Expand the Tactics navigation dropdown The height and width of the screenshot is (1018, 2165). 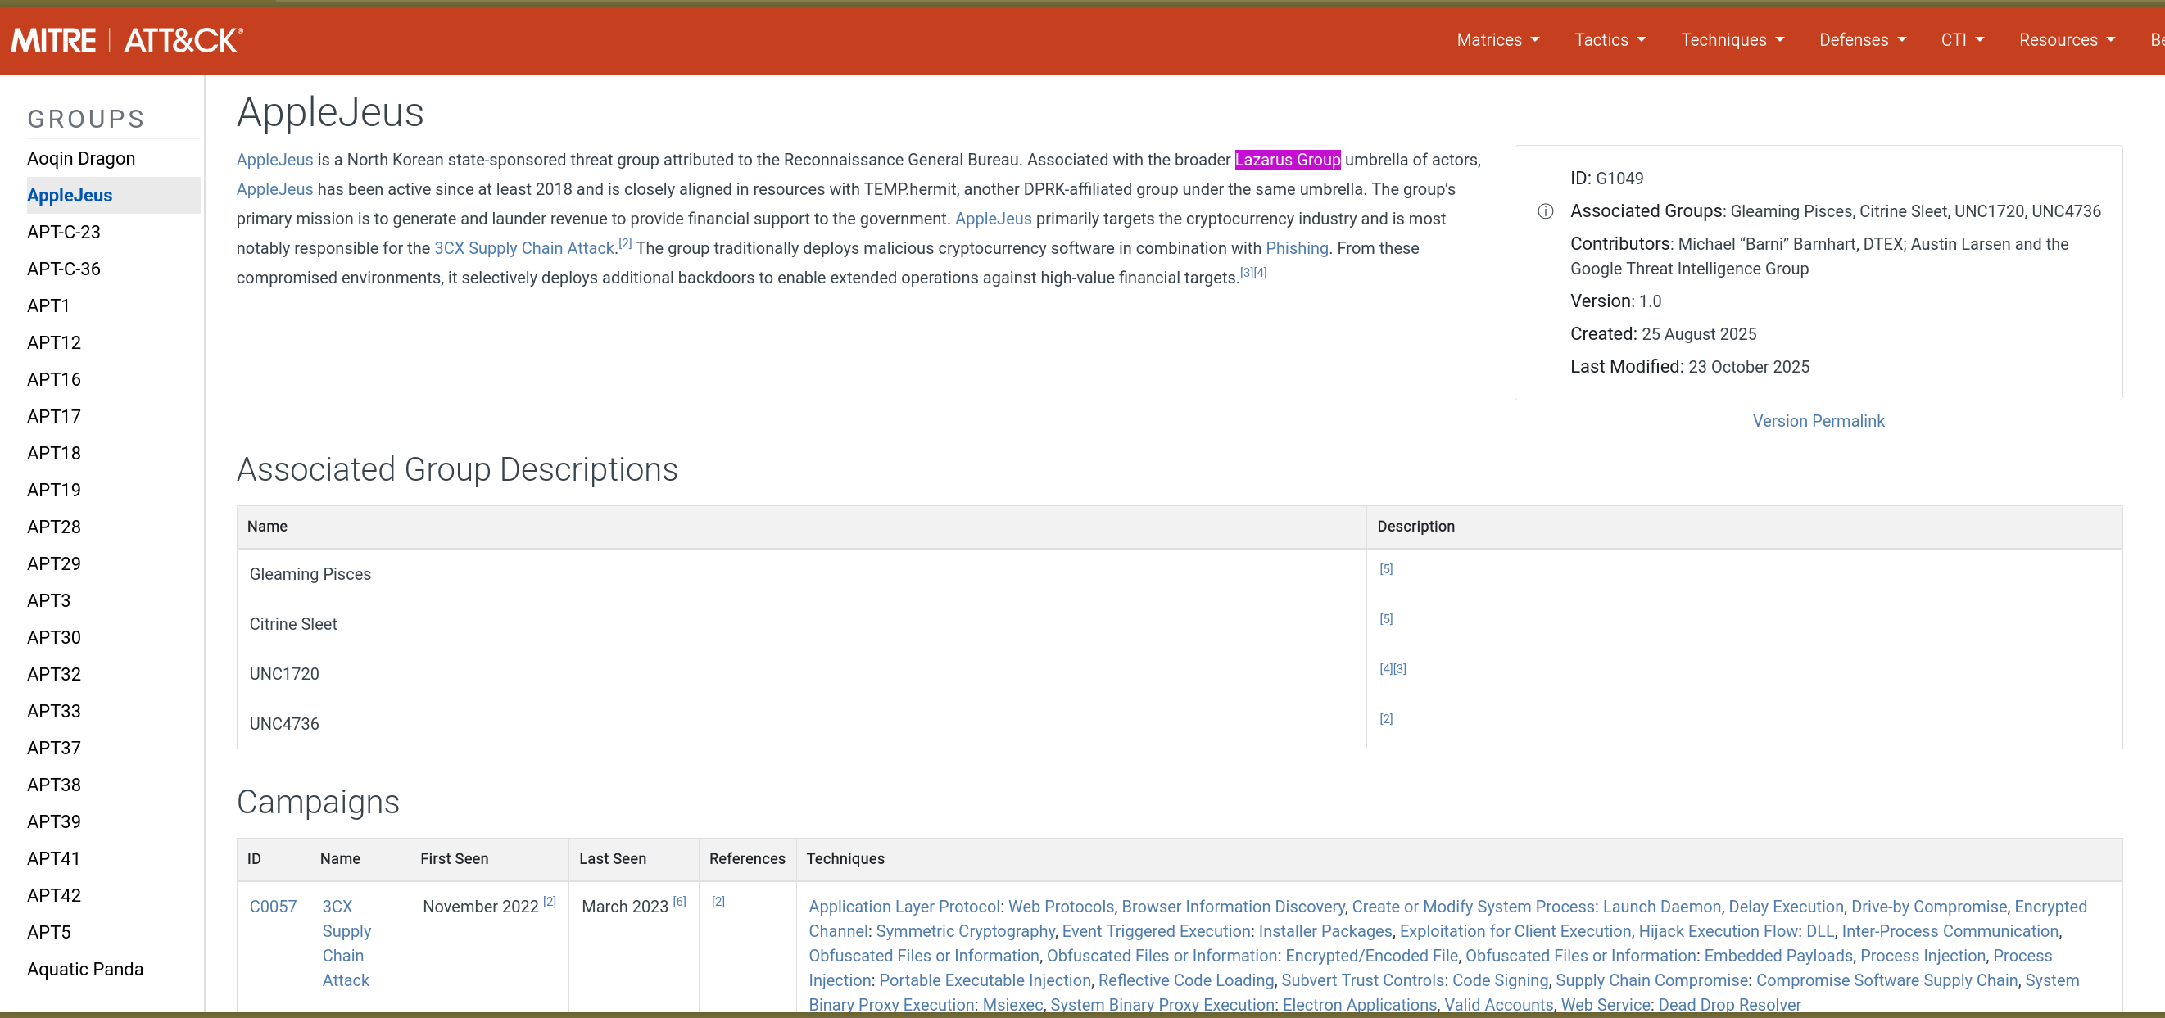(x=1609, y=39)
